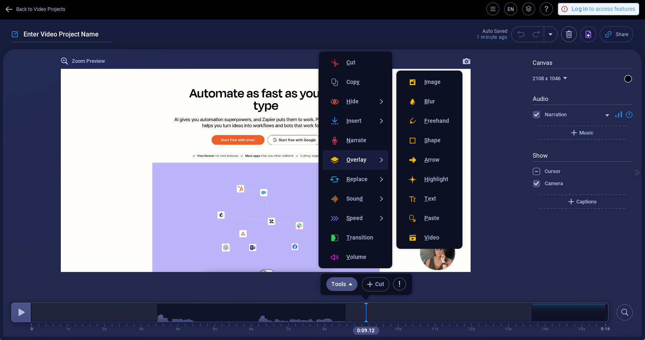Expand the Insert submenu

[381, 121]
